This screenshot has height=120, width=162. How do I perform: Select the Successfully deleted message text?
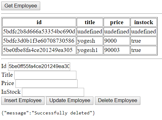coord(48,113)
